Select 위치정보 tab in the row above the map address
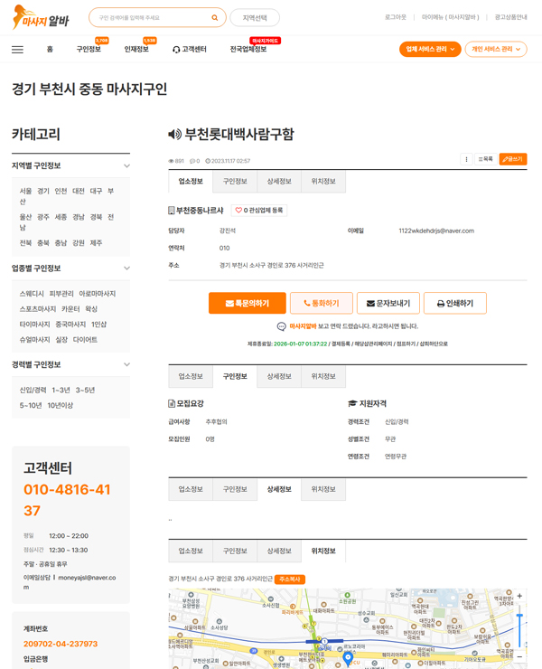Viewport: 542px width, 669px height. pos(323,551)
